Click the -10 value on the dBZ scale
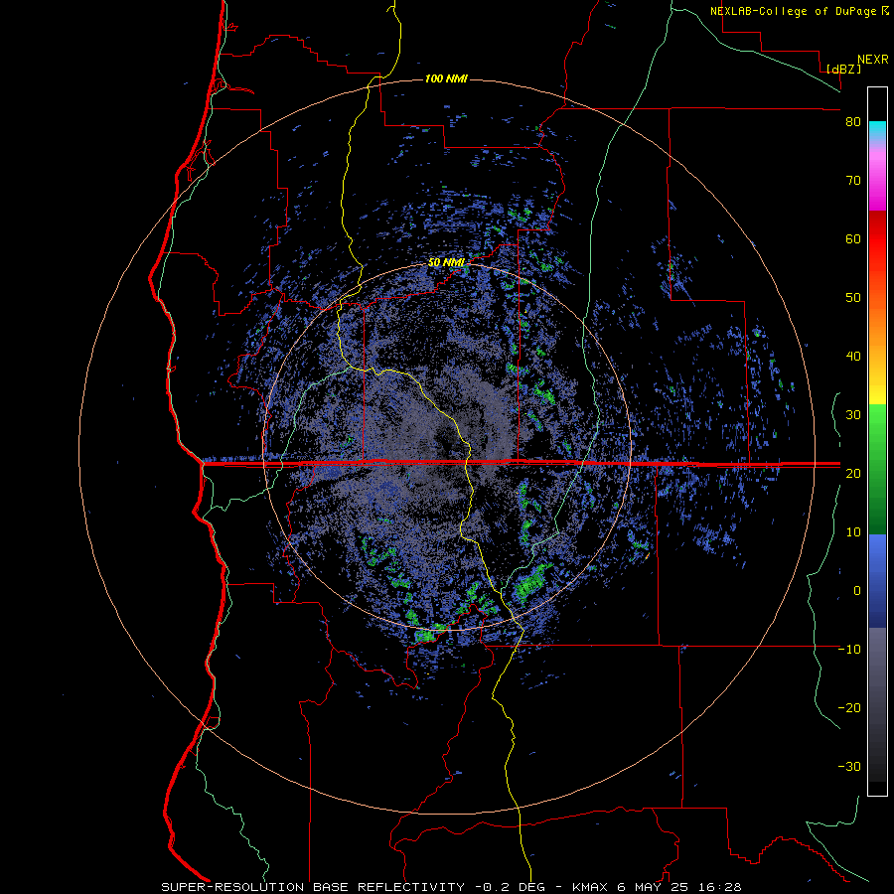 coord(849,650)
